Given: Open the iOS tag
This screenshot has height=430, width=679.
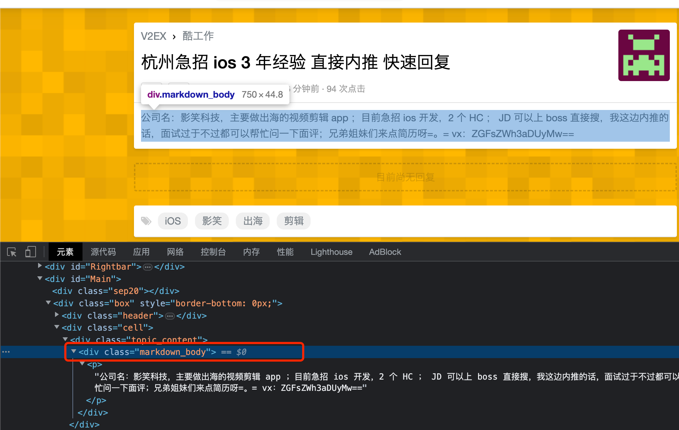Looking at the screenshot, I should pyautogui.click(x=173, y=221).
